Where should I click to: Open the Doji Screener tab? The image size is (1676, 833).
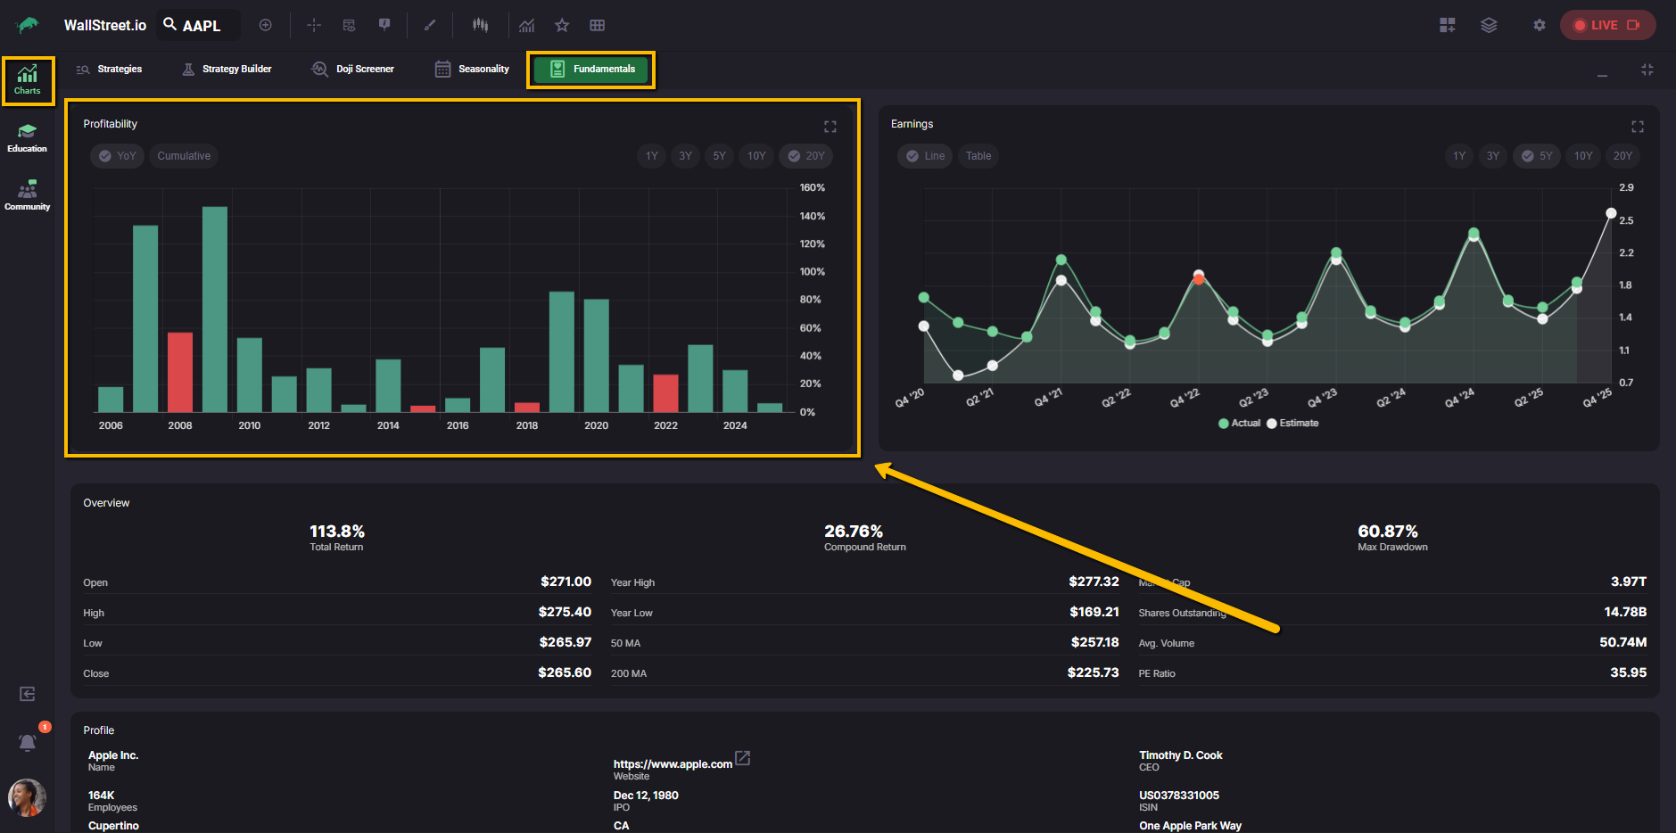[x=352, y=69]
